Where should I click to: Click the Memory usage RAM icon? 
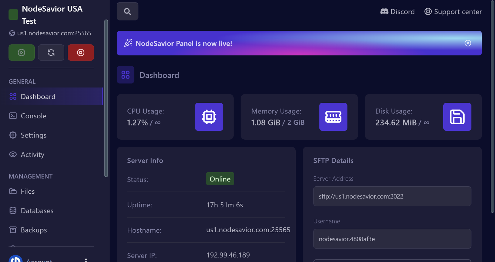click(333, 117)
